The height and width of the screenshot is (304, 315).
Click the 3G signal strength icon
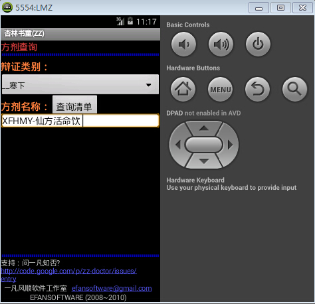coord(120,21)
